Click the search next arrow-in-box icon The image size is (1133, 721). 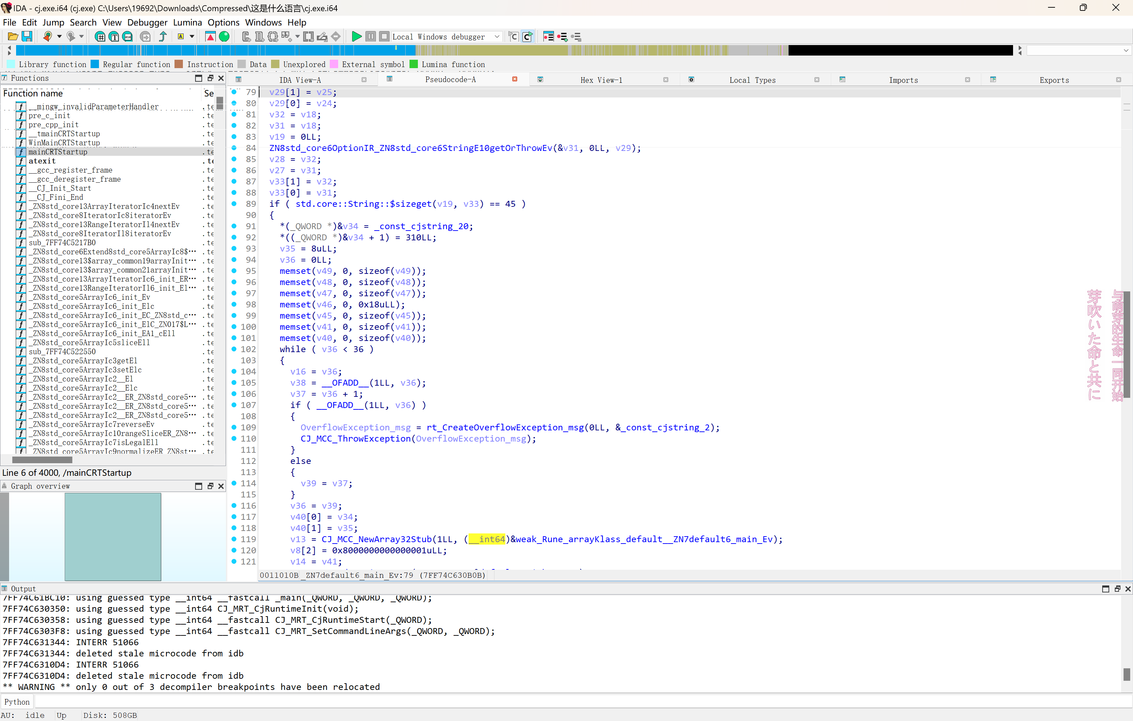click(145, 37)
